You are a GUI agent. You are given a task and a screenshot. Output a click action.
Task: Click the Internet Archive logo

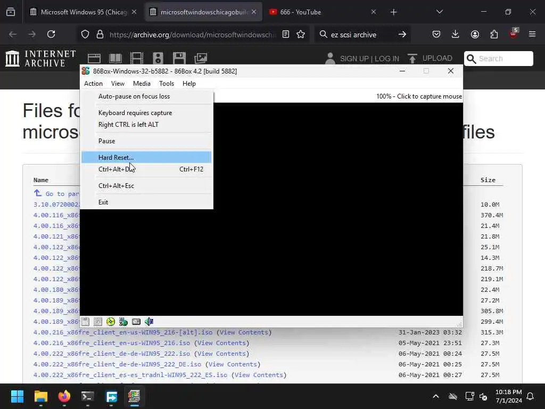40,59
